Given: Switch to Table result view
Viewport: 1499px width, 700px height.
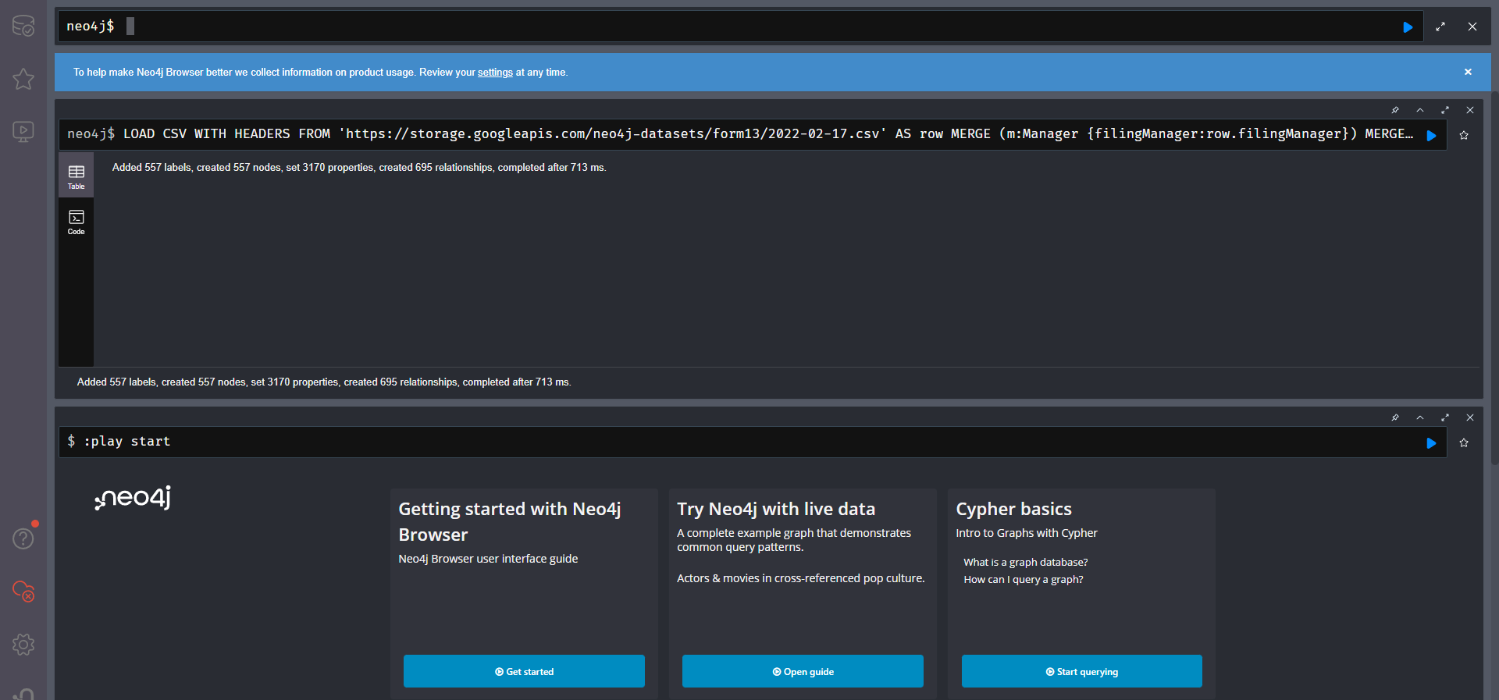Looking at the screenshot, I should click(76, 176).
